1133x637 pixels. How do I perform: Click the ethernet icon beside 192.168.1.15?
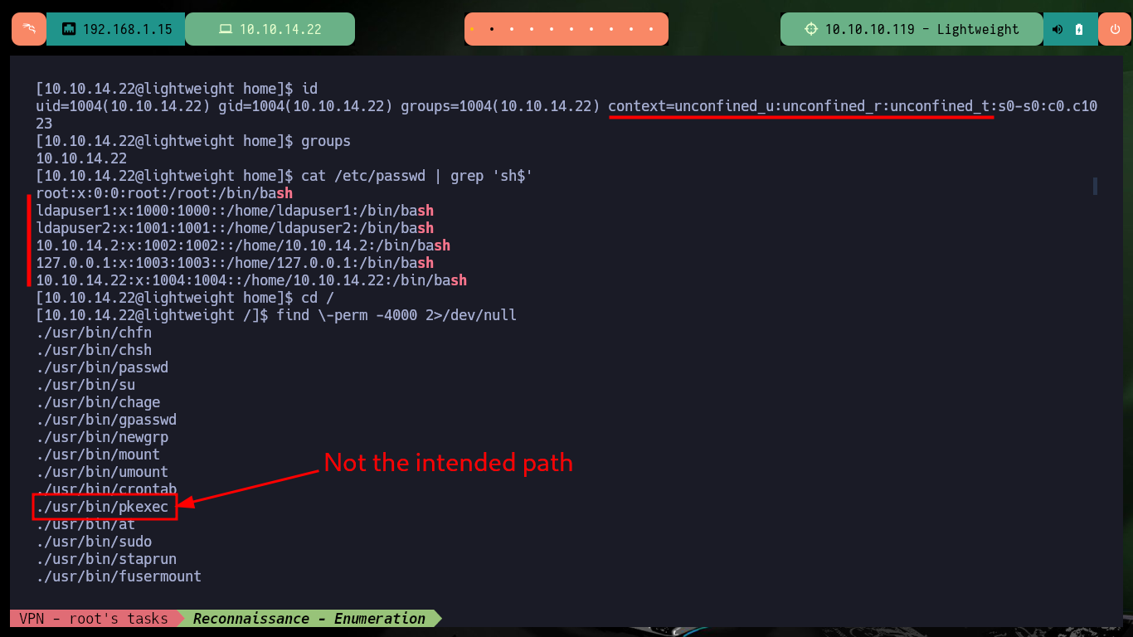[x=69, y=29]
